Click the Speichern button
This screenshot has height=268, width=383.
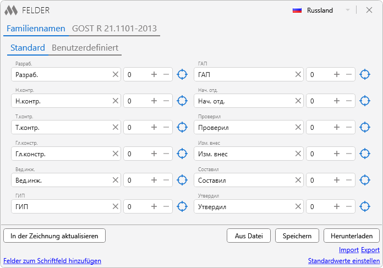(297, 236)
